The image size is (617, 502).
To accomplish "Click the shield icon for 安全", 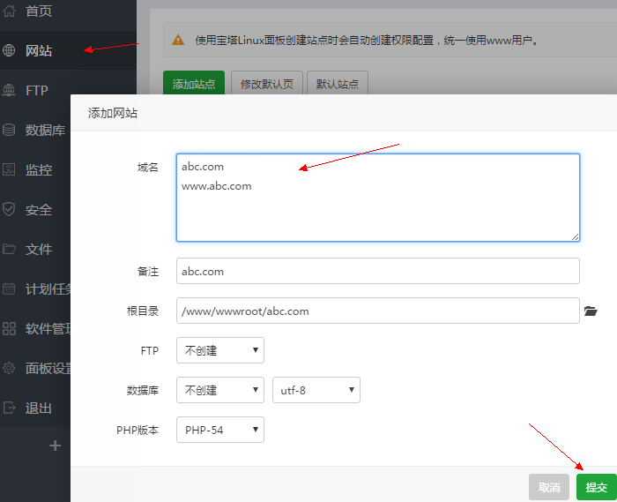I will pos(10,209).
